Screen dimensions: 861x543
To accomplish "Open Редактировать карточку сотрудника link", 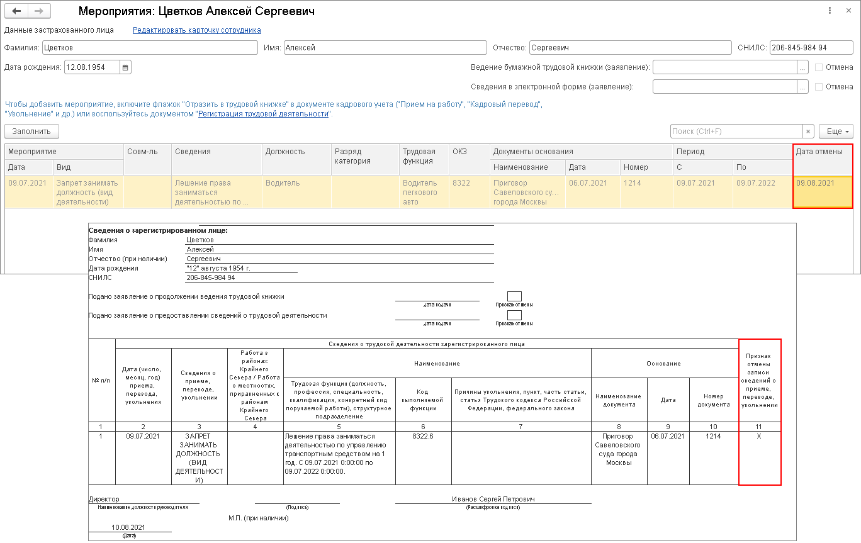I will (196, 30).
